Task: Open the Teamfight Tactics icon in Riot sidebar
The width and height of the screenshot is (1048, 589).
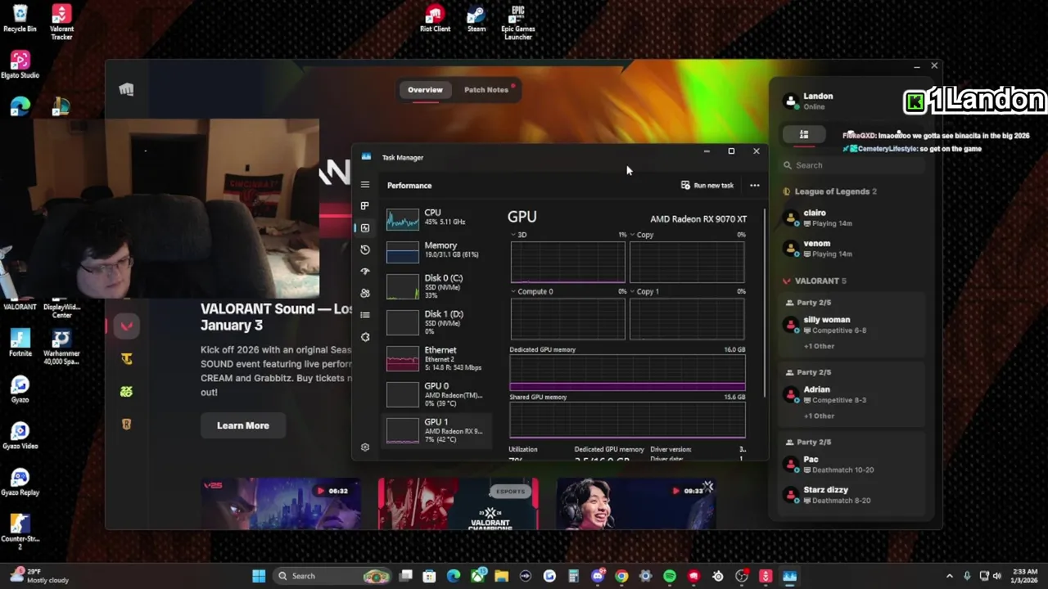Action: 126,358
